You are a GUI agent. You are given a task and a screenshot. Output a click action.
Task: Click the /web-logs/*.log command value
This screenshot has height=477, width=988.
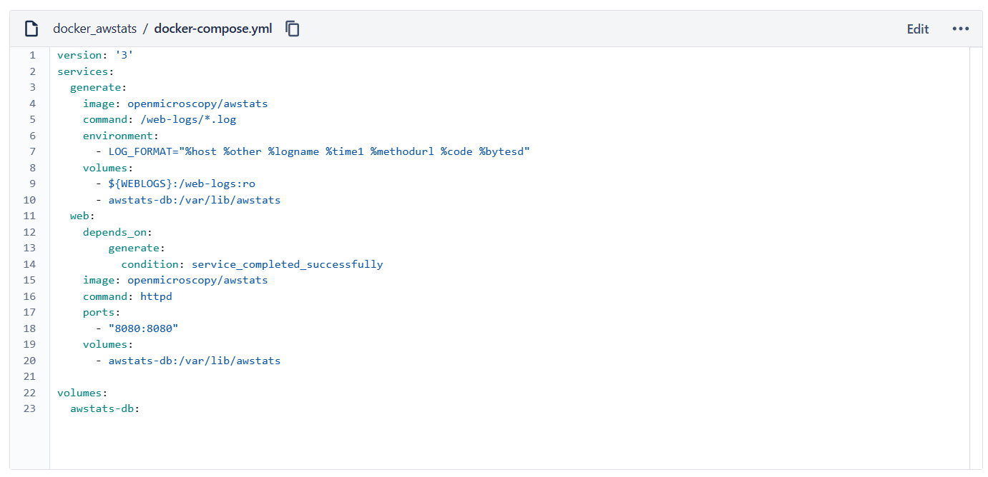pos(188,119)
